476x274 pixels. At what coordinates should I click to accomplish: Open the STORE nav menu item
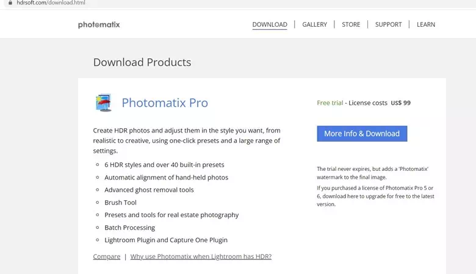(351, 24)
